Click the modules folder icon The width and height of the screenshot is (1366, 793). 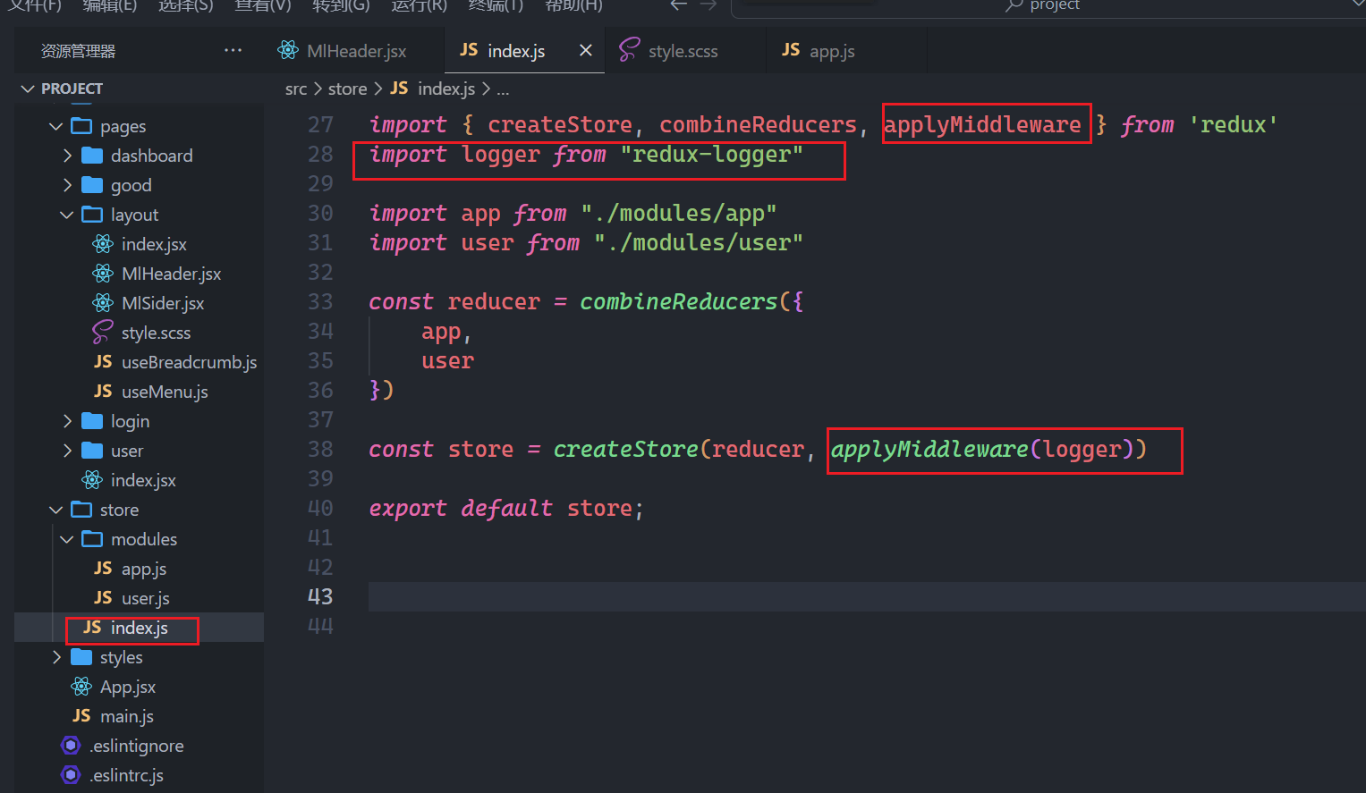click(x=92, y=539)
